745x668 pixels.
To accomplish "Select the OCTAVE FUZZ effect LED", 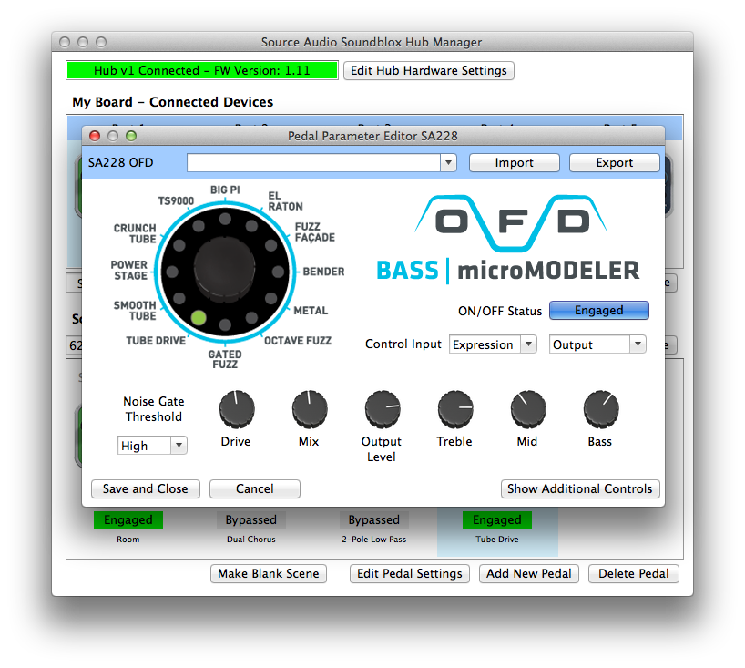I will tap(251, 318).
